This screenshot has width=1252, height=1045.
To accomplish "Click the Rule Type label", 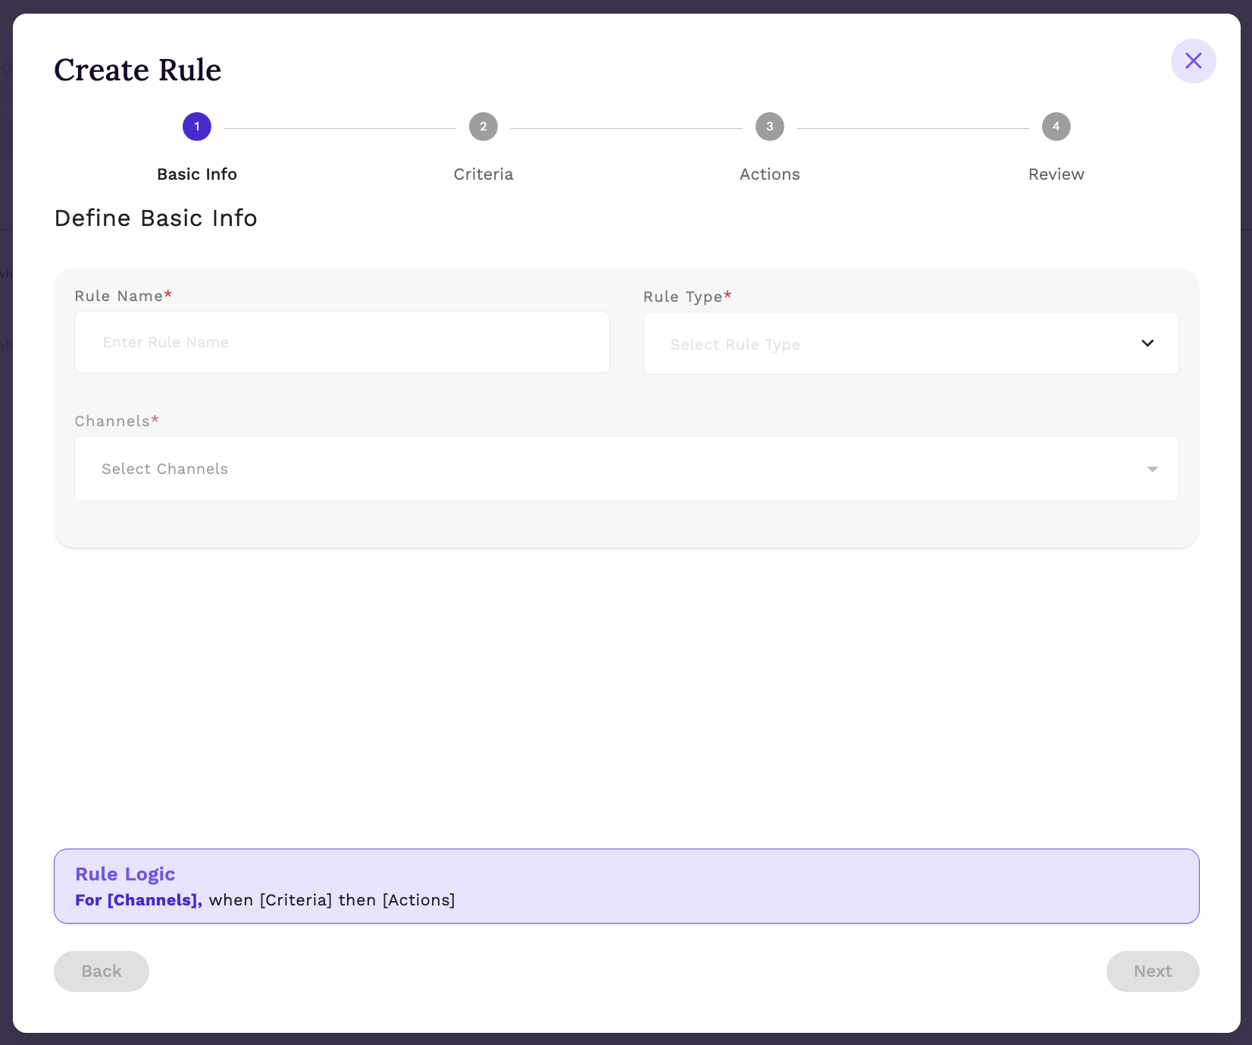I will tap(687, 297).
